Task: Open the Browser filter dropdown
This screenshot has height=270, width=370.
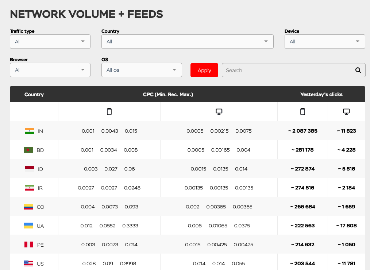Action: [50, 70]
